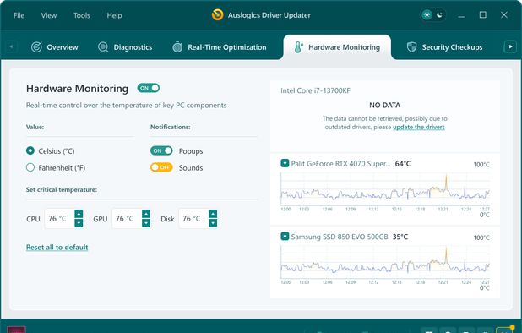Click the Set critical temperature heading
522x333 pixels.
click(62, 189)
